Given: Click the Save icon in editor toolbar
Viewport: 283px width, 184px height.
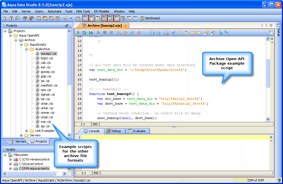Looking at the screenshot, I should pos(152,33).
